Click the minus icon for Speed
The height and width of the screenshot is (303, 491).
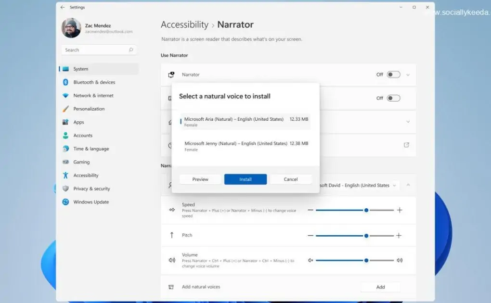tap(310, 210)
